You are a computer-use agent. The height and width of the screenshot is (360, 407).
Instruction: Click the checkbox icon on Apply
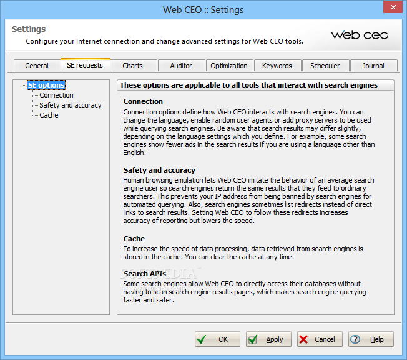point(253,339)
